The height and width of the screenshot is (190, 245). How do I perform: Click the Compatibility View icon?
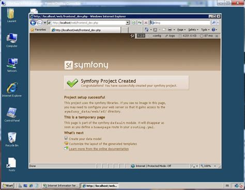click(x=133, y=23)
